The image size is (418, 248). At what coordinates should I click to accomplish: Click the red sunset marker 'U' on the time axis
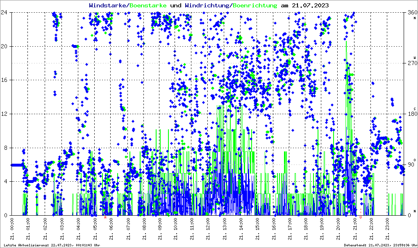click(360, 217)
